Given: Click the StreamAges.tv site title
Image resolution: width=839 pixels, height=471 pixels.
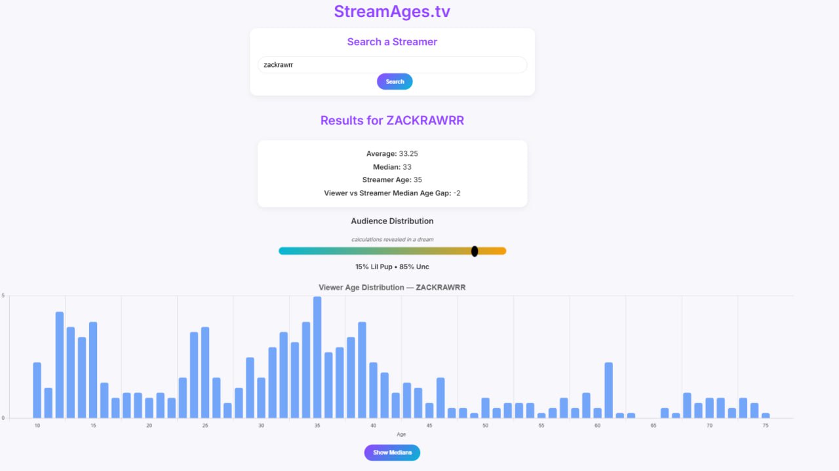Looking at the screenshot, I should click(x=392, y=12).
